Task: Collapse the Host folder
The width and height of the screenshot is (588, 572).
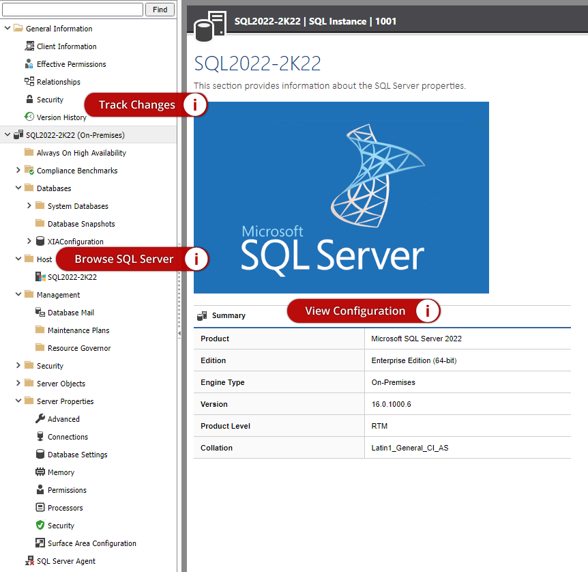Action: tap(18, 258)
